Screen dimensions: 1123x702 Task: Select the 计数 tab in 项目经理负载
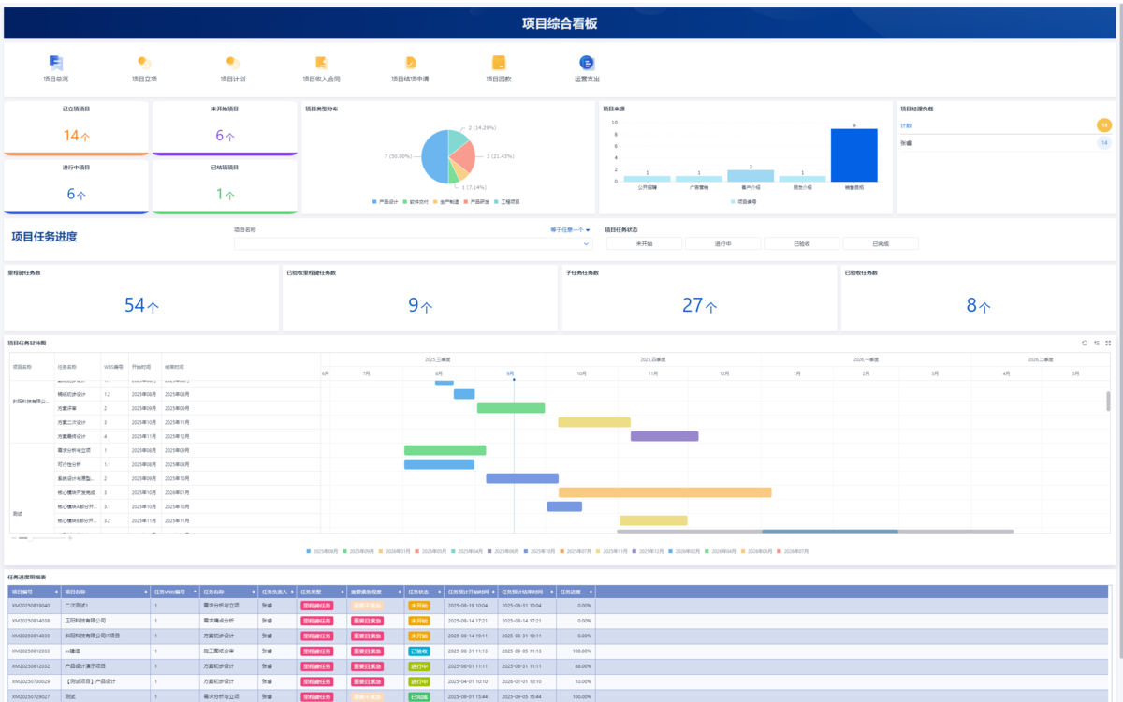click(x=906, y=125)
